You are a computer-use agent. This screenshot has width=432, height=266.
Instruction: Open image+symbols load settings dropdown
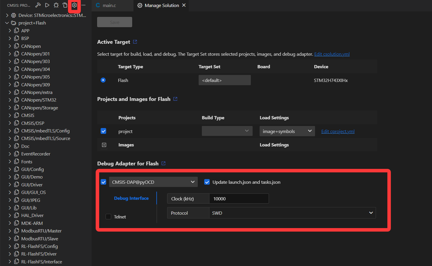[287, 131]
